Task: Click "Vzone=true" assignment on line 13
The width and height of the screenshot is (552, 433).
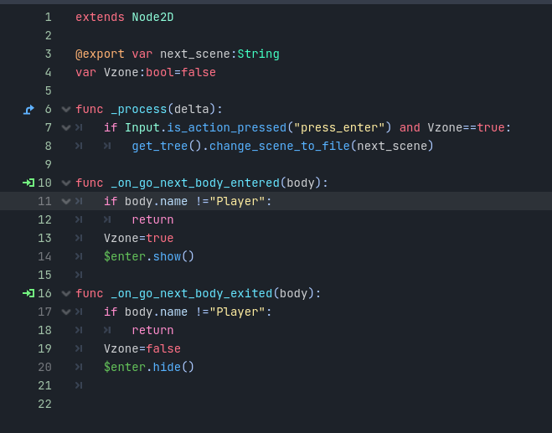Action: (x=139, y=239)
